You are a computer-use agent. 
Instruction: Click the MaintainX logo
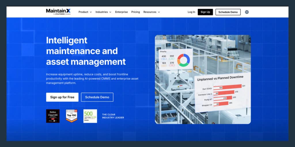(x=58, y=11)
